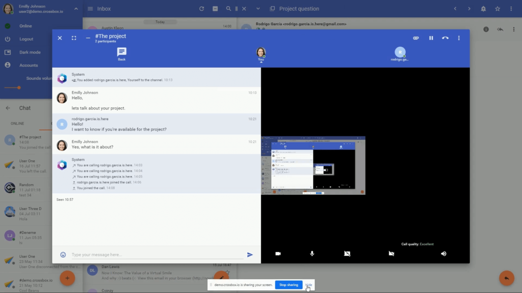Type in the message input field
The width and height of the screenshot is (522, 293).
point(155,254)
